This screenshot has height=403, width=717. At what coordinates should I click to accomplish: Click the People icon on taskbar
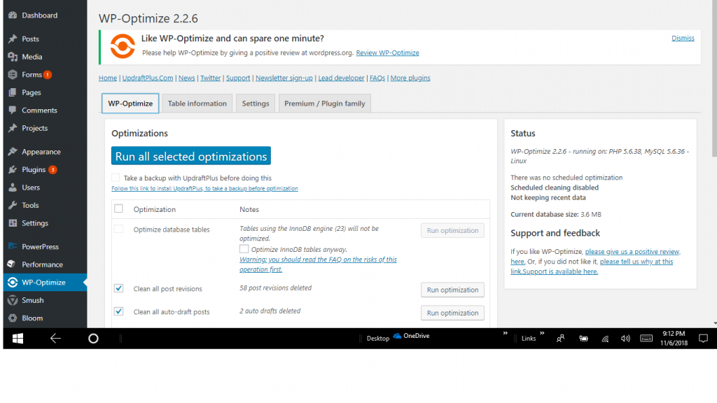pyautogui.click(x=560, y=339)
